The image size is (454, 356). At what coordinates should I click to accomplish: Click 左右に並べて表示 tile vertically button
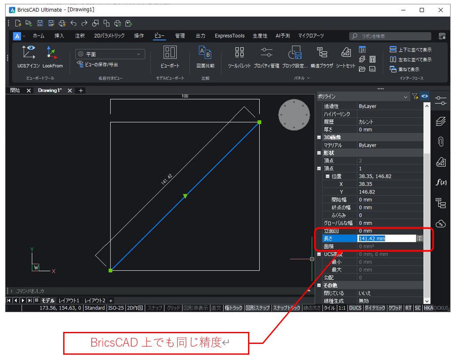411,59
